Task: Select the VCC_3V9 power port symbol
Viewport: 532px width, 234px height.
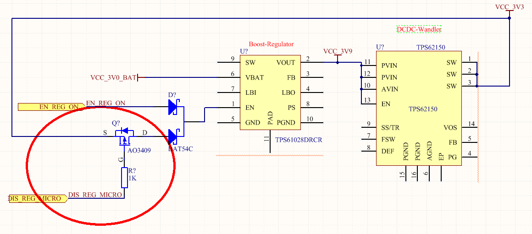Action: (338, 55)
